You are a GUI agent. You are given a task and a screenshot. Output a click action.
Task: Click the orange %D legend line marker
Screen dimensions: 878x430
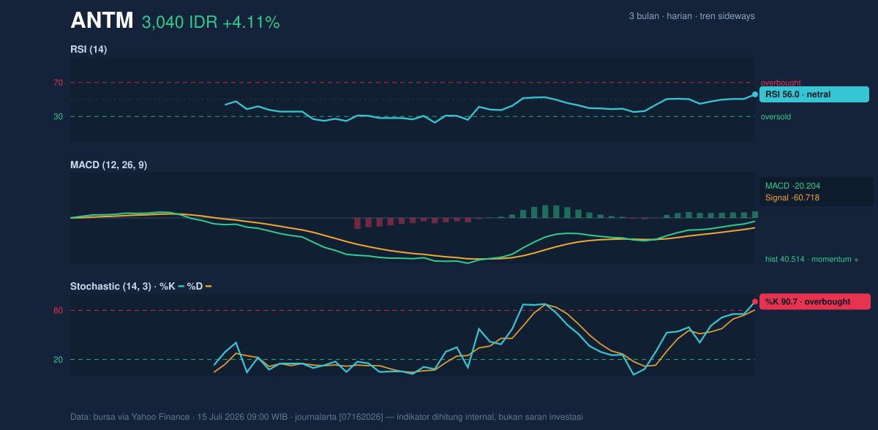209,287
